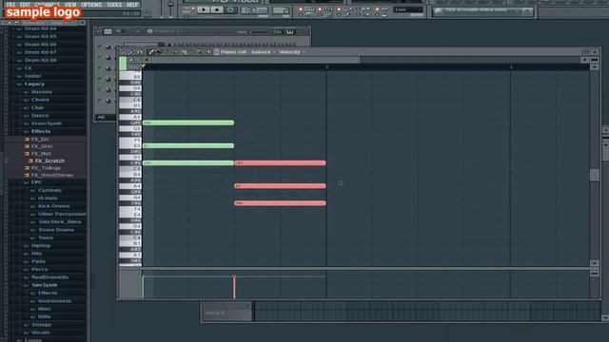
Task: Select the Zoom tool in piano roll
Action: click(199, 52)
